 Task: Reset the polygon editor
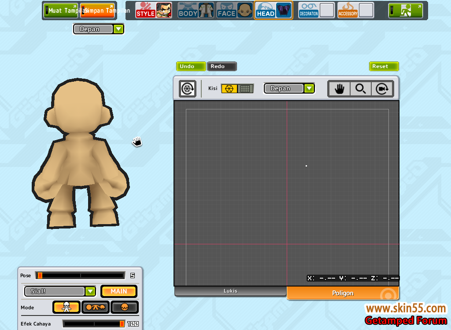pos(384,66)
